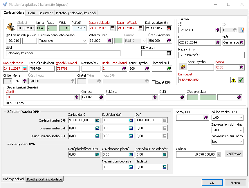Image resolution: width=249 pixels, height=188 pixels.
Task: Open lookup book for Číslo projektu
Action: point(239,97)
